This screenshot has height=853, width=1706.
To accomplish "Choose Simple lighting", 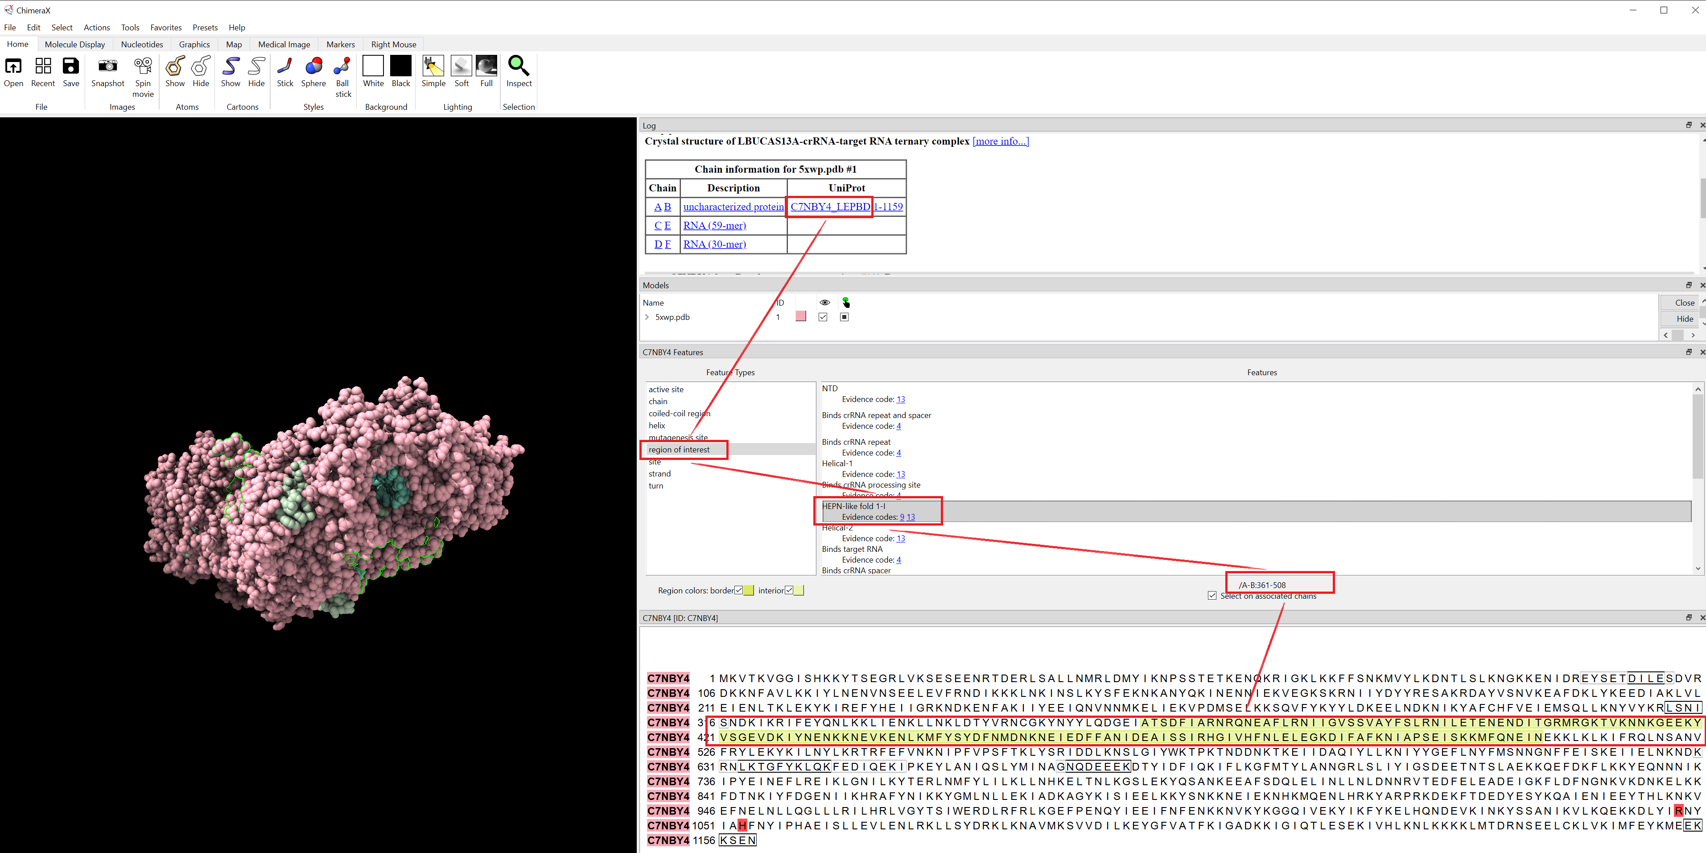I will pyautogui.click(x=433, y=66).
